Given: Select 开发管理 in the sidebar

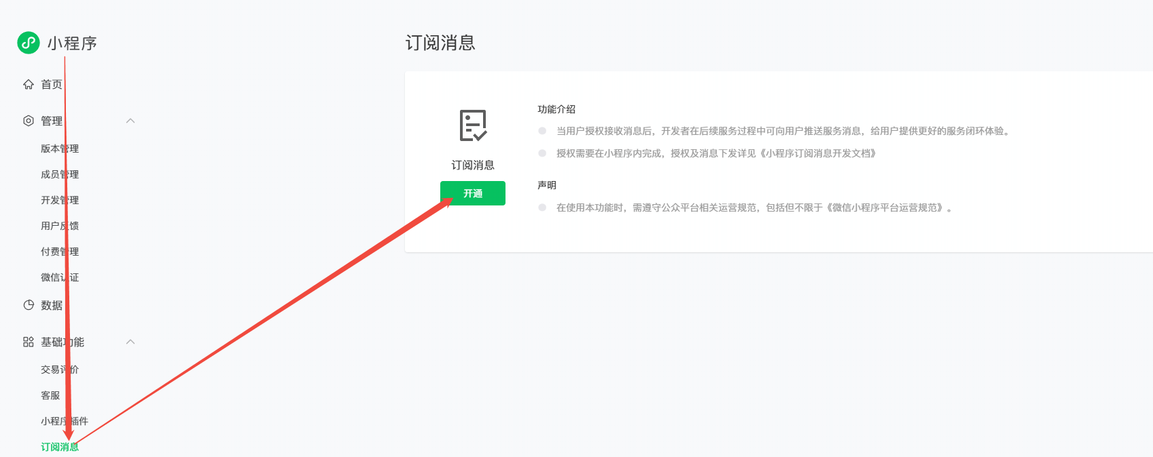Looking at the screenshot, I should pyautogui.click(x=59, y=200).
